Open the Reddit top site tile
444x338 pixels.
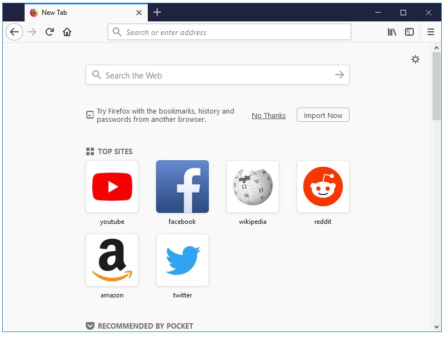click(x=323, y=187)
